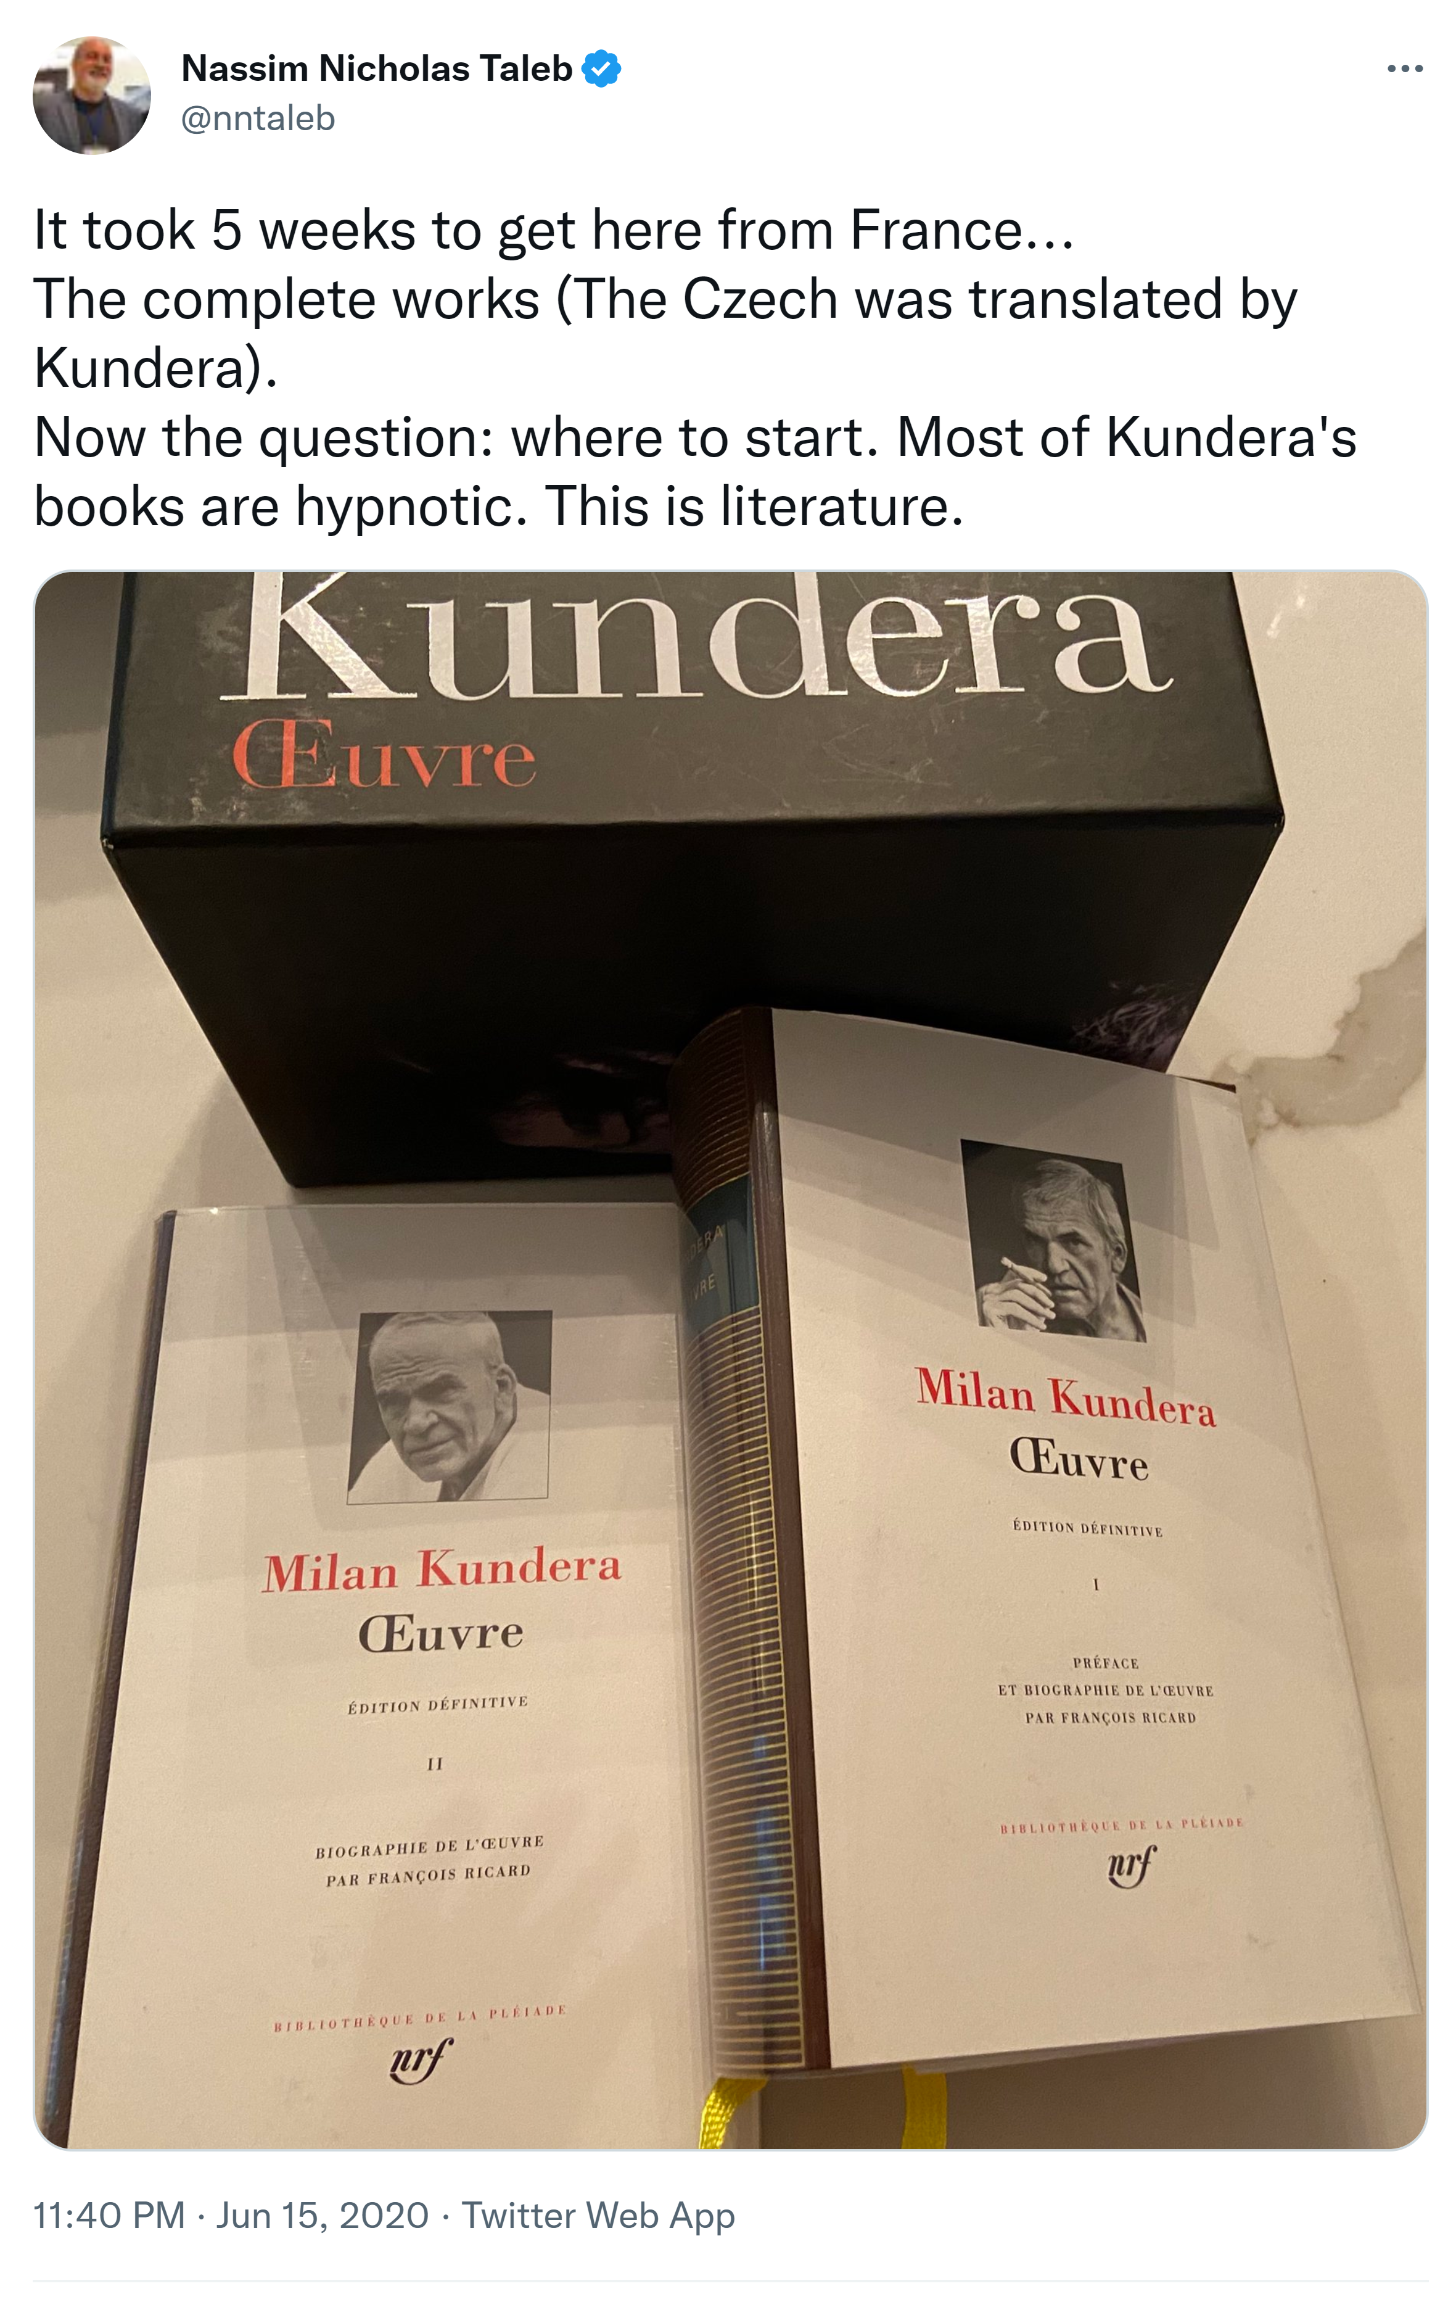Click the volume I book cover portrait
Image resolution: width=1456 pixels, height=2315 pixels.
[1053, 1240]
